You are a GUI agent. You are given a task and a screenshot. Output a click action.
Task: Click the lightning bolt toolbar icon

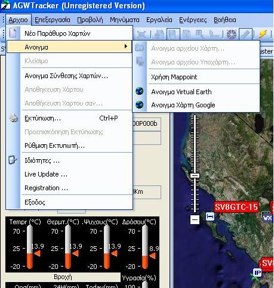pos(263,34)
